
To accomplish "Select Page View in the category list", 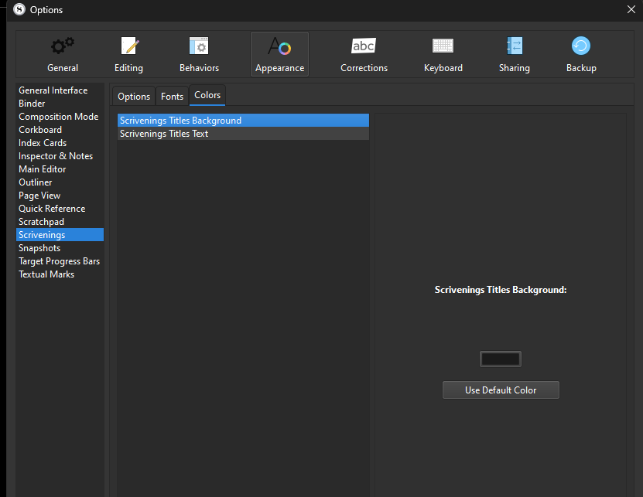I will 60,195.
